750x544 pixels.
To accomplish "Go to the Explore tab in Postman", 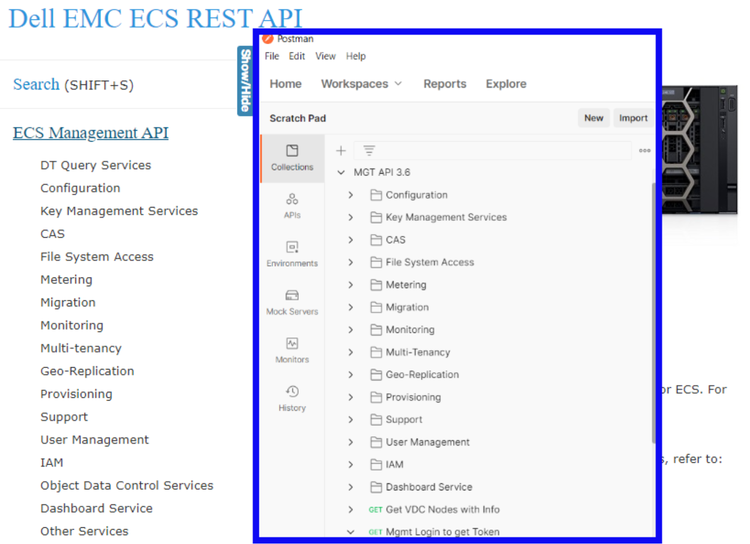I will coord(506,84).
